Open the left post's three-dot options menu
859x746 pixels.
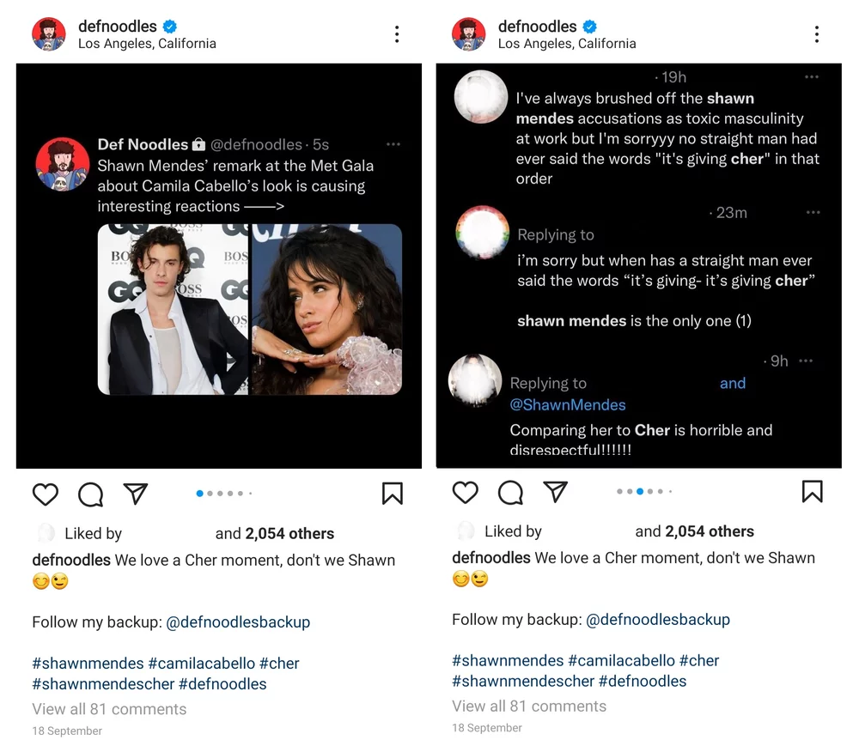[x=397, y=34]
